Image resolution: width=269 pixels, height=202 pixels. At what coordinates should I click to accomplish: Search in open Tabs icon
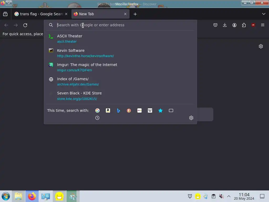point(171,110)
